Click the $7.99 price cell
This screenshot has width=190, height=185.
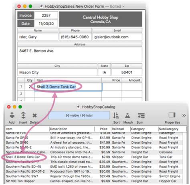tap(106, 157)
